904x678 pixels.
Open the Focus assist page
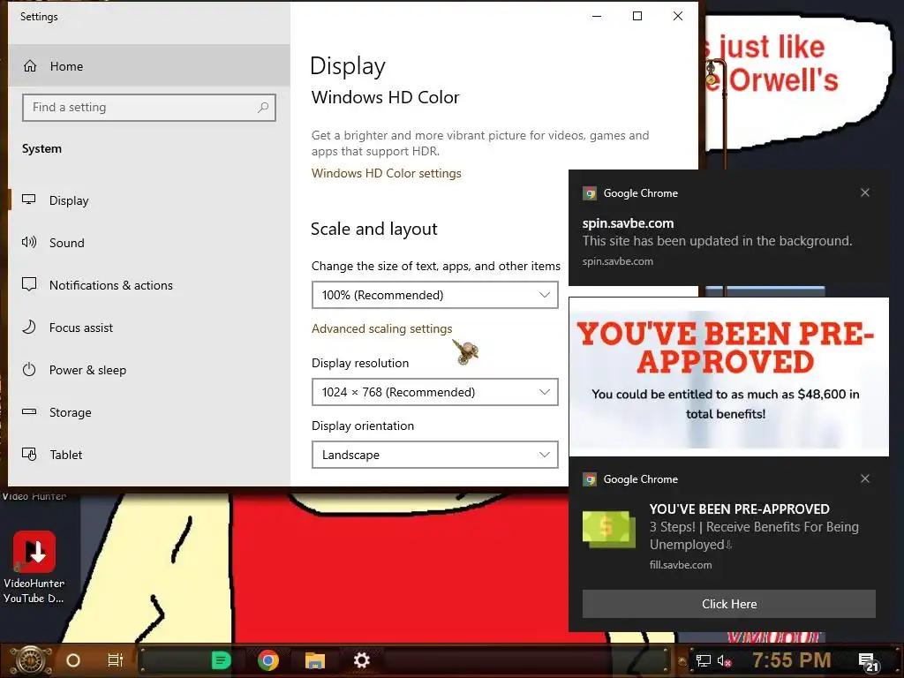(148, 328)
